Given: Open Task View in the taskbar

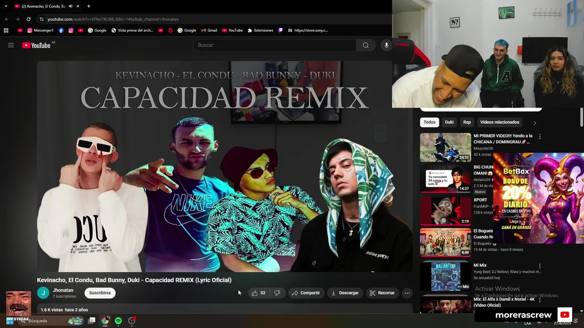Looking at the screenshot, I should tap(92, 321).
